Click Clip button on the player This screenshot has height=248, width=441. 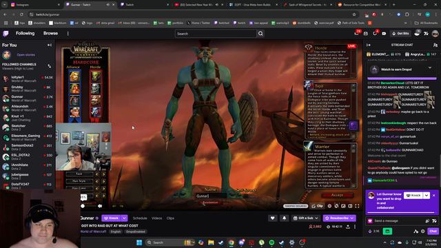(x=317, y=206)
